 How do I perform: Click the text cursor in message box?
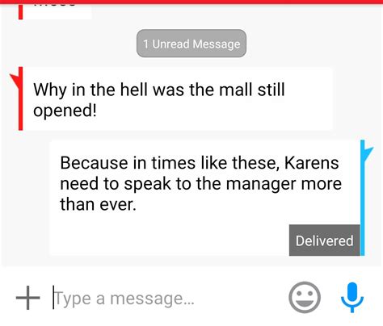pos(53,297)
